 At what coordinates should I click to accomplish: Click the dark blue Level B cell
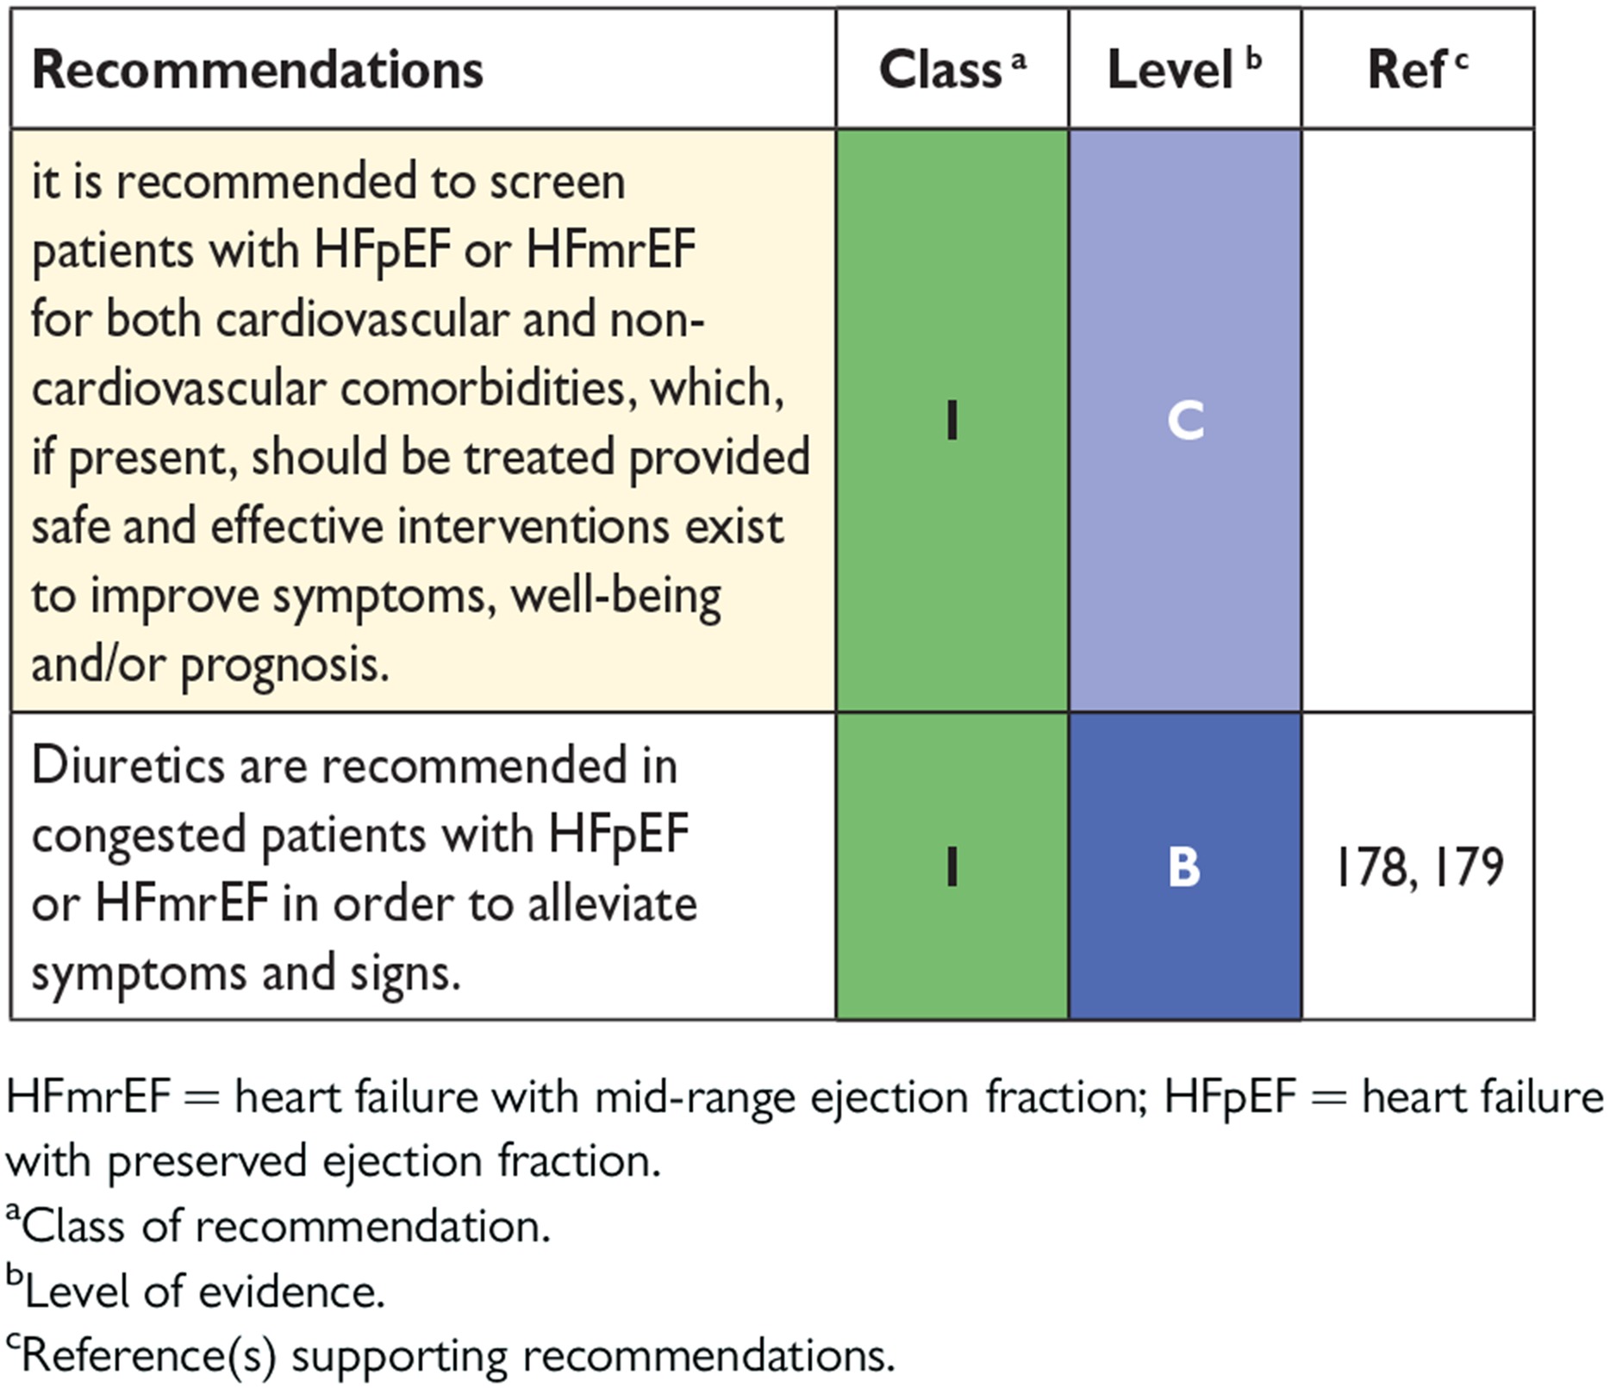[x=1185, y=866]
